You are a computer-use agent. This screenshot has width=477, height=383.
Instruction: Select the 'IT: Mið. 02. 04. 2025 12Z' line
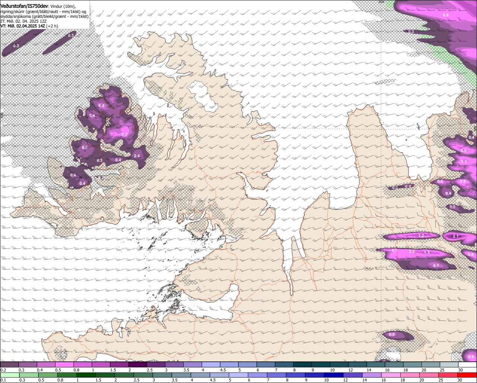click(x=23, y=21)
